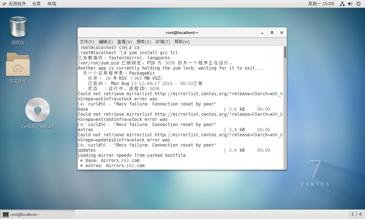Click the 星期一 15:06 clock
365x219 pixels.
tap(321, 4)
